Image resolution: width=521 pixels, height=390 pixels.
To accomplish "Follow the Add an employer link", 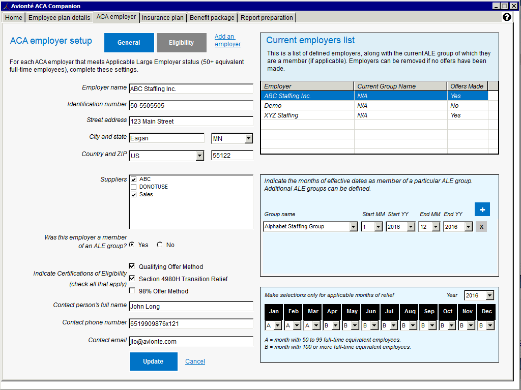I will tap(227, 41).
